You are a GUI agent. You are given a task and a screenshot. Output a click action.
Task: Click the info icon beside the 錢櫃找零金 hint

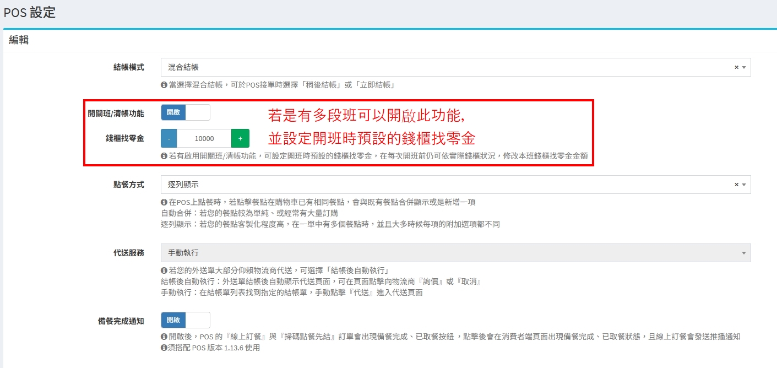click(x=164, y=156)
